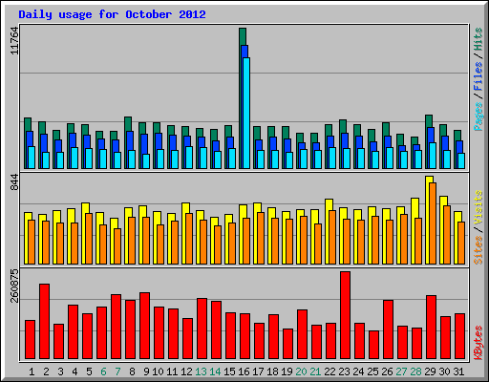Click the red KBytes bar for day 29
The height and width of the screenshot is (382, 489).
click(431, 328)
